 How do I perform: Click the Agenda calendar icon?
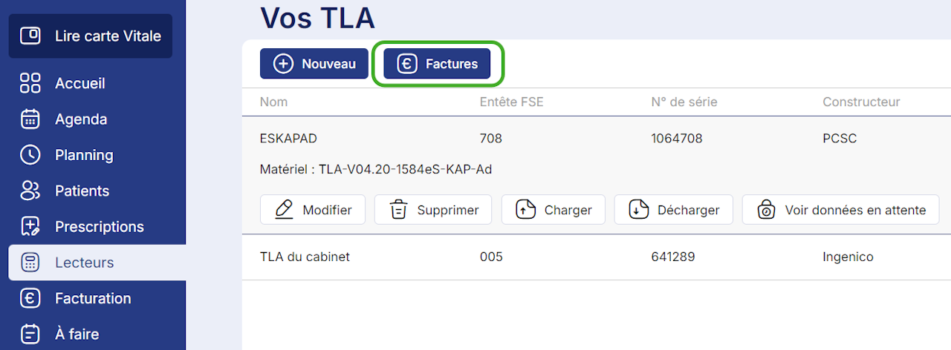30,119
